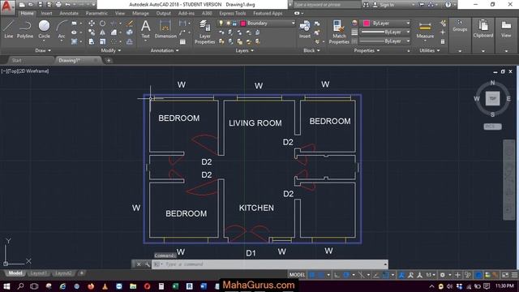Open the ByLayer linetype dropdown

click(385, 41)
